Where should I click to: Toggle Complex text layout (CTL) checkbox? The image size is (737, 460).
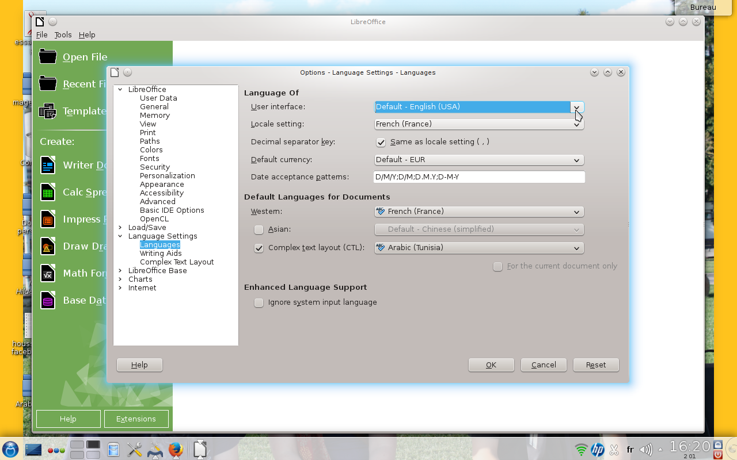pos(259,248)
